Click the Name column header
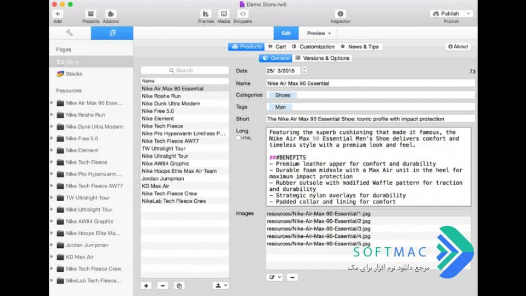 [185, 81]
